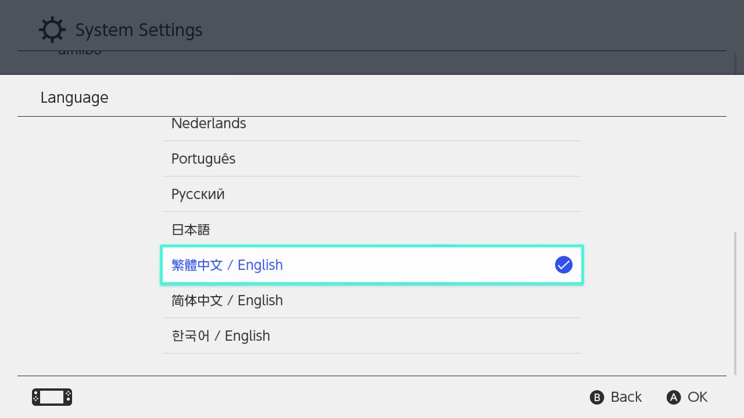744x418 pixels.
Task: Click the partially hidden amiibo entry
Action: click(x=80, y=53)
